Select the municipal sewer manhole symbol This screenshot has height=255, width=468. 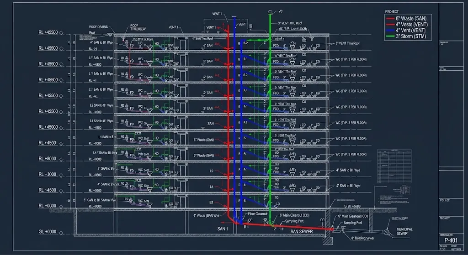pos(387,232)
